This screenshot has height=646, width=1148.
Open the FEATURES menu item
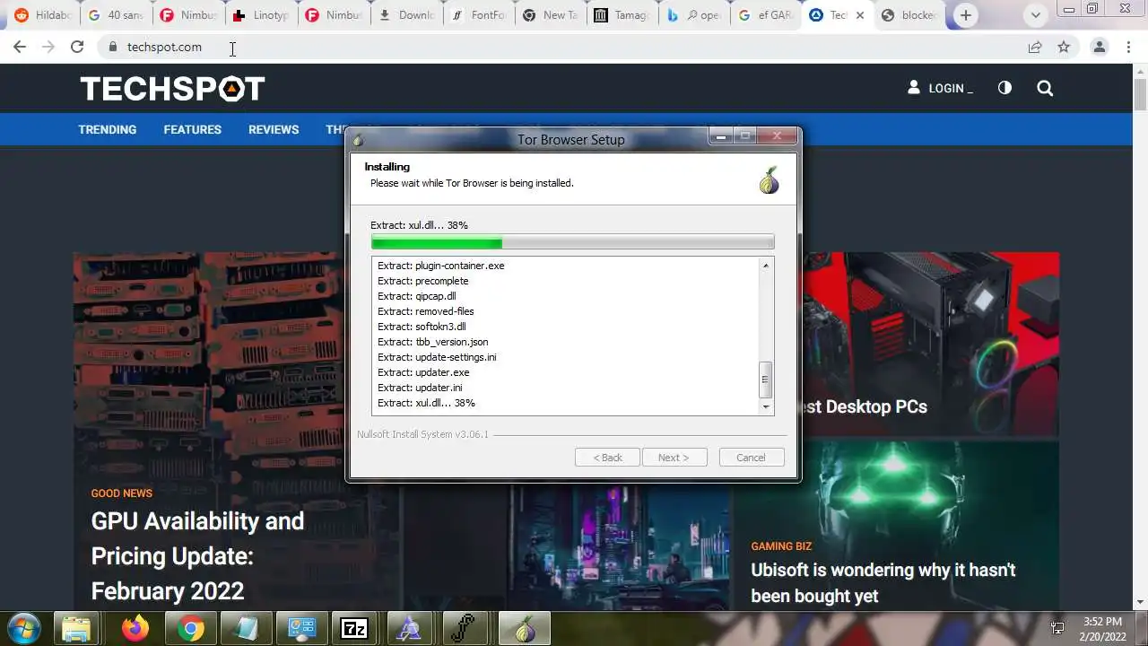(x=192, y=129)
